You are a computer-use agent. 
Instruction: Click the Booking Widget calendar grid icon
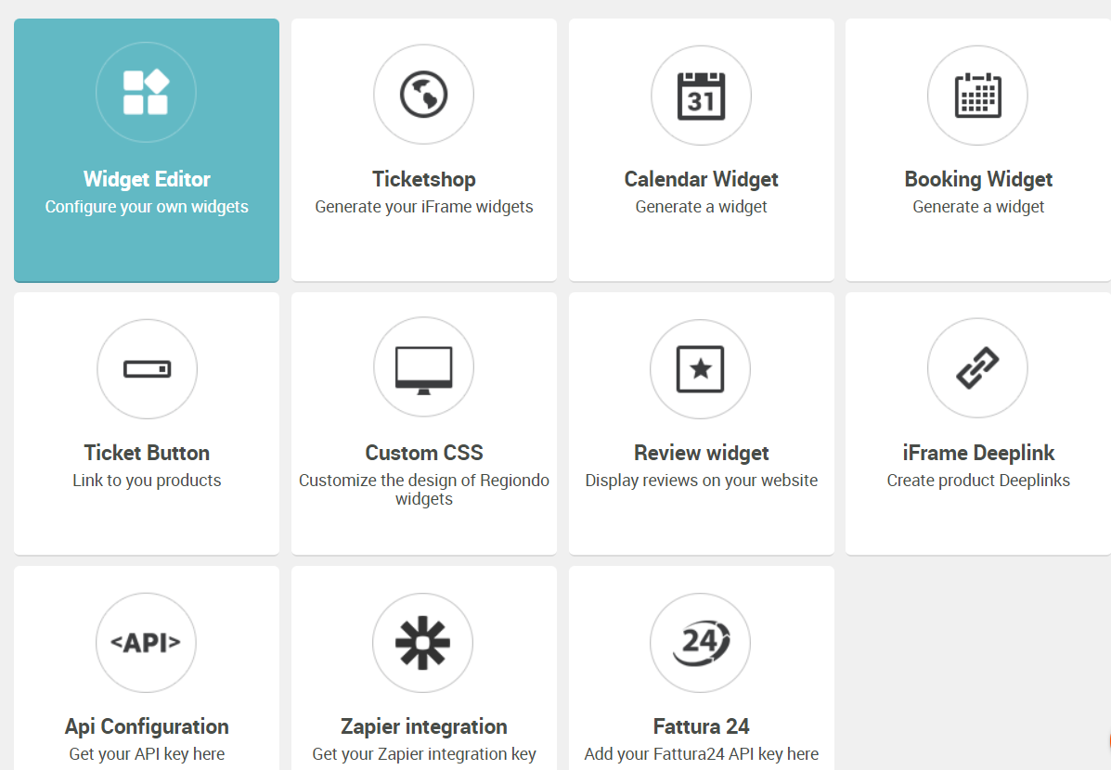click(977, 96)
